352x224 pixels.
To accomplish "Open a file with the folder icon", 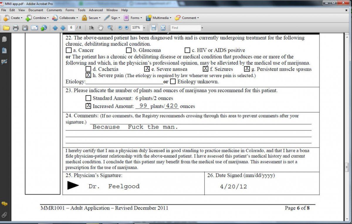I will click(6, 28).
